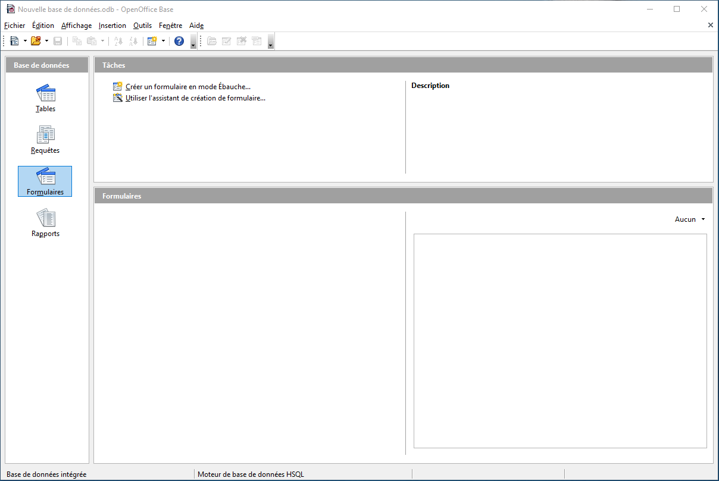Image resolution: width=719 pixels, height=481 pixels.
Task: Open the Fichier menu
Action: (15, 26)
